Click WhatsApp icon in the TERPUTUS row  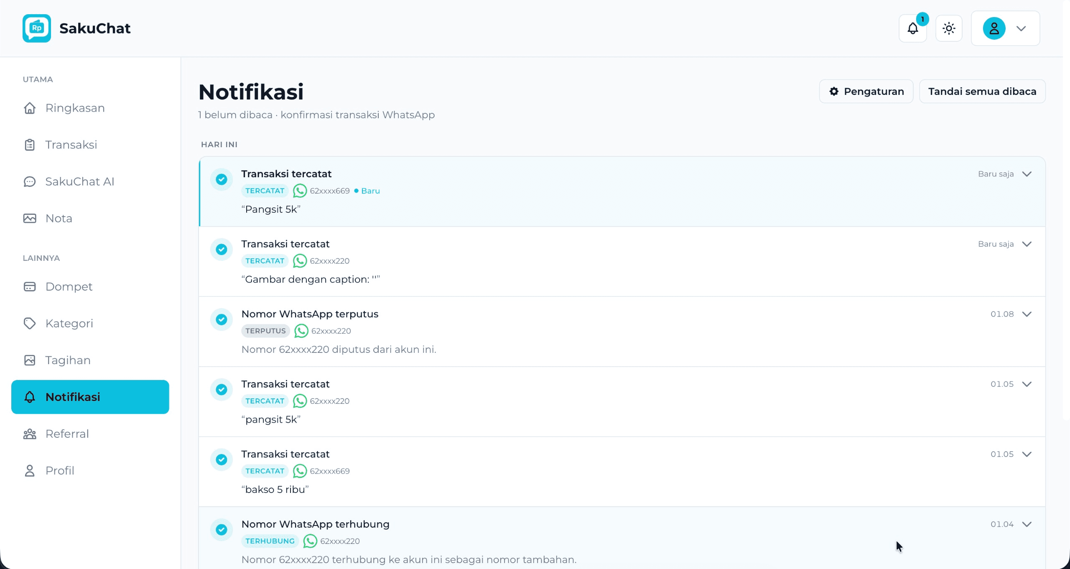(x=301, y=331)
